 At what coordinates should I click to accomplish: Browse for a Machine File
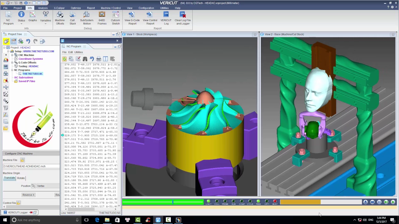[22, 160]
